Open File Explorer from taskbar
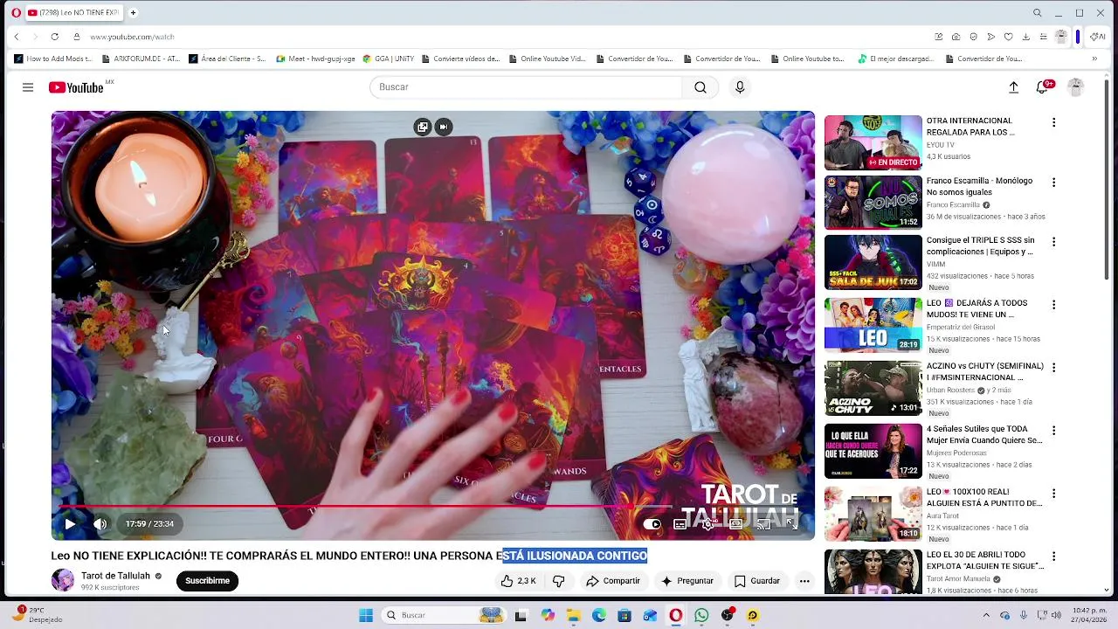 coord(574,615)
